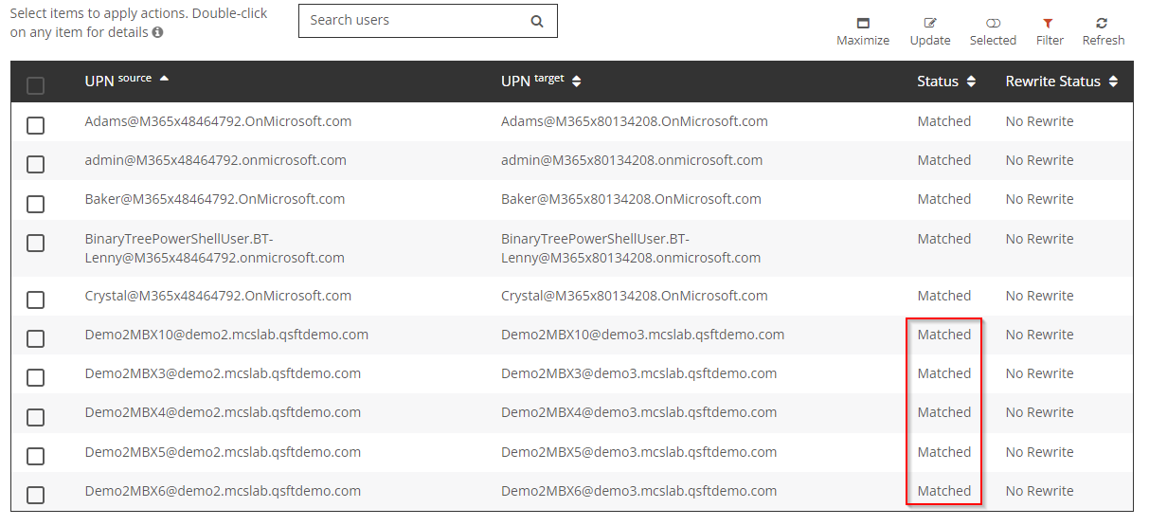Screen dimensions: 1149x526
Task: Click the BinaryTreePowerShellUser source entry
Action: coord(214,248)
